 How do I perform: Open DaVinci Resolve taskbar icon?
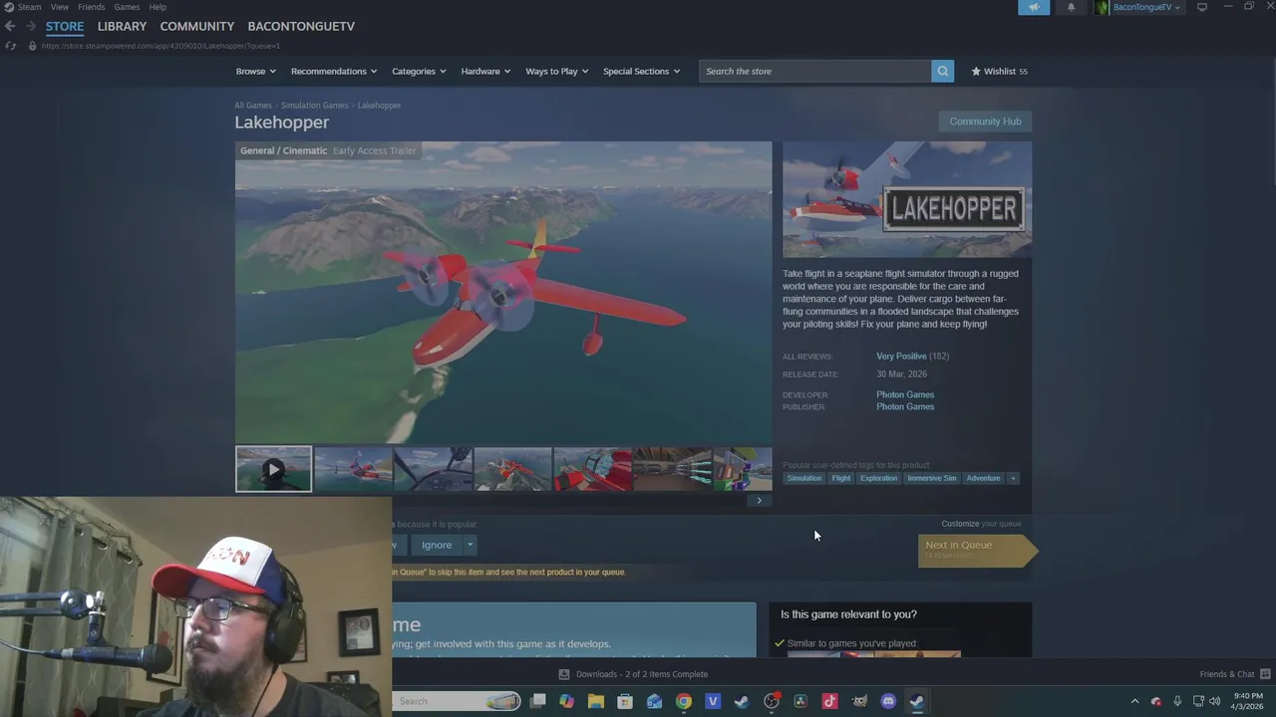click(800, 701)
